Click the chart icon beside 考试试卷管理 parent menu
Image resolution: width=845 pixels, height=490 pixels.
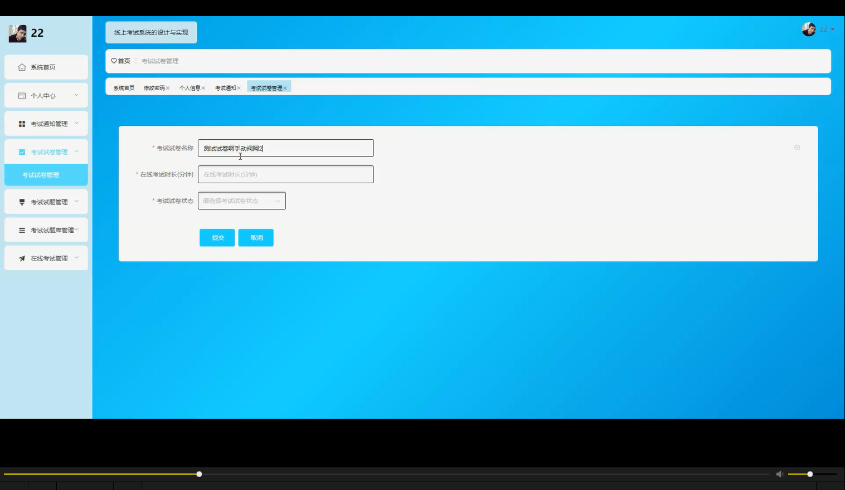(x=22, y=152)
